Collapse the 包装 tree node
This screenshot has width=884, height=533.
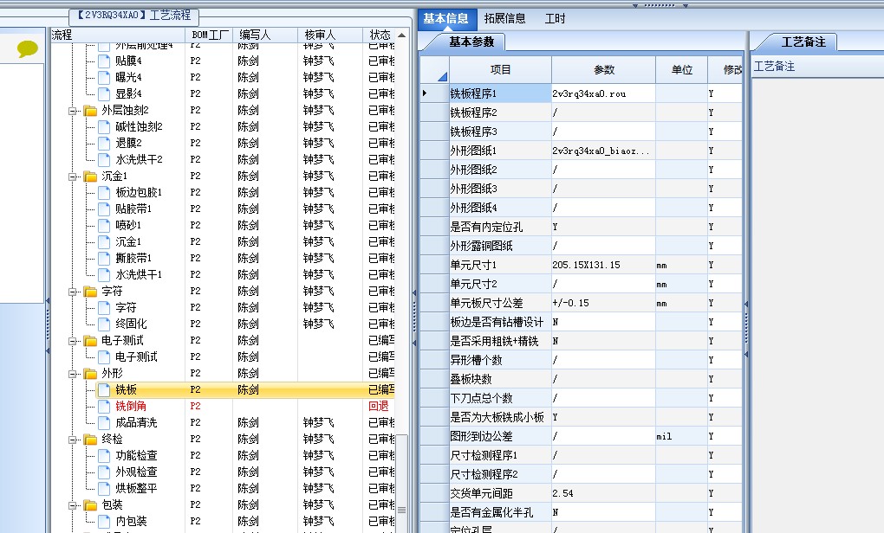click(x=73, y=505)
